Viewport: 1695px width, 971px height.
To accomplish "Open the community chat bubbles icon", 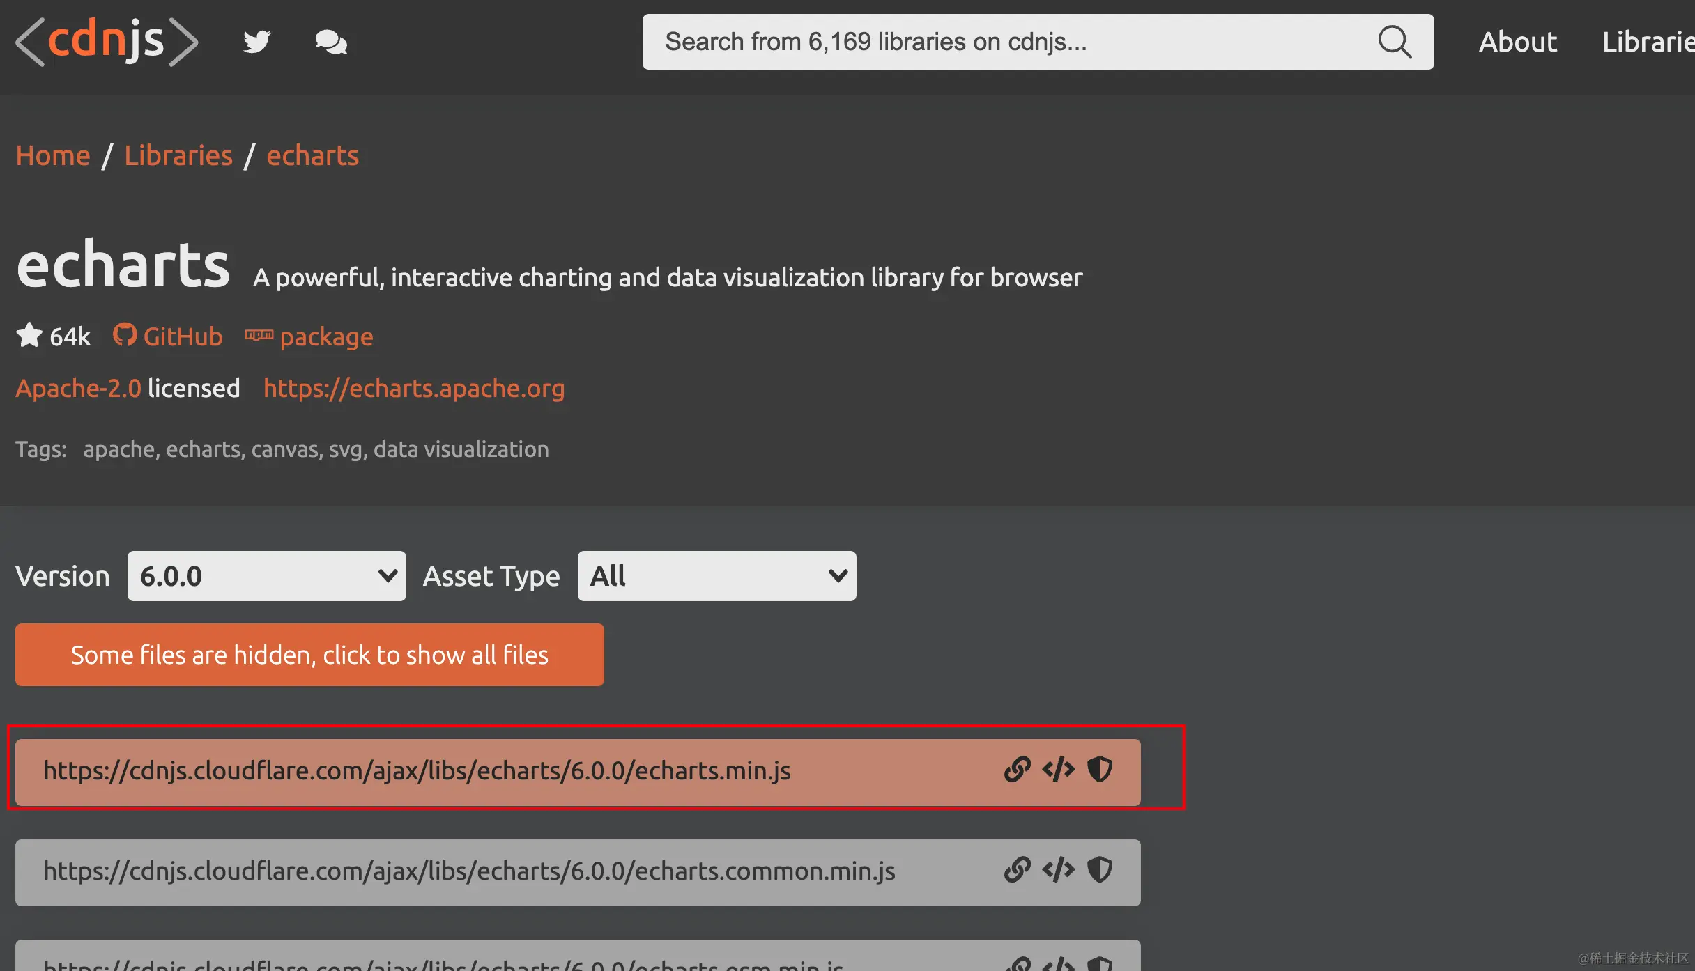I will coord(331,42).
